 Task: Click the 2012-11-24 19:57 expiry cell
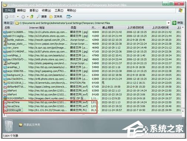click(112, 110)
